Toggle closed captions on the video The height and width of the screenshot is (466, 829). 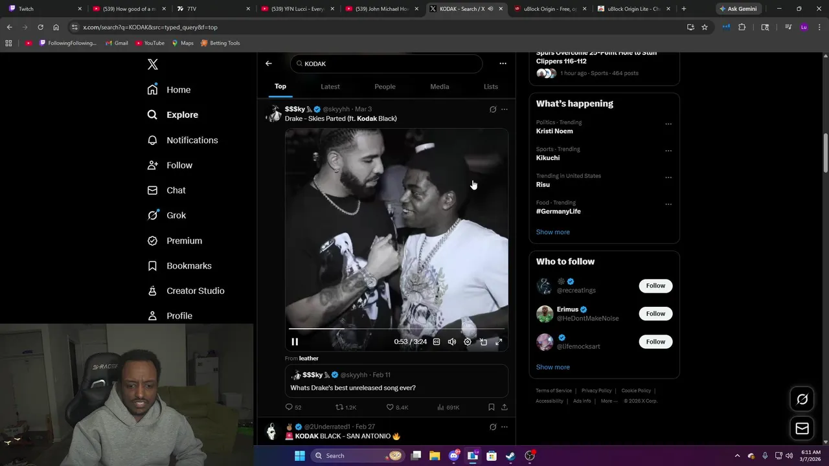437,342
